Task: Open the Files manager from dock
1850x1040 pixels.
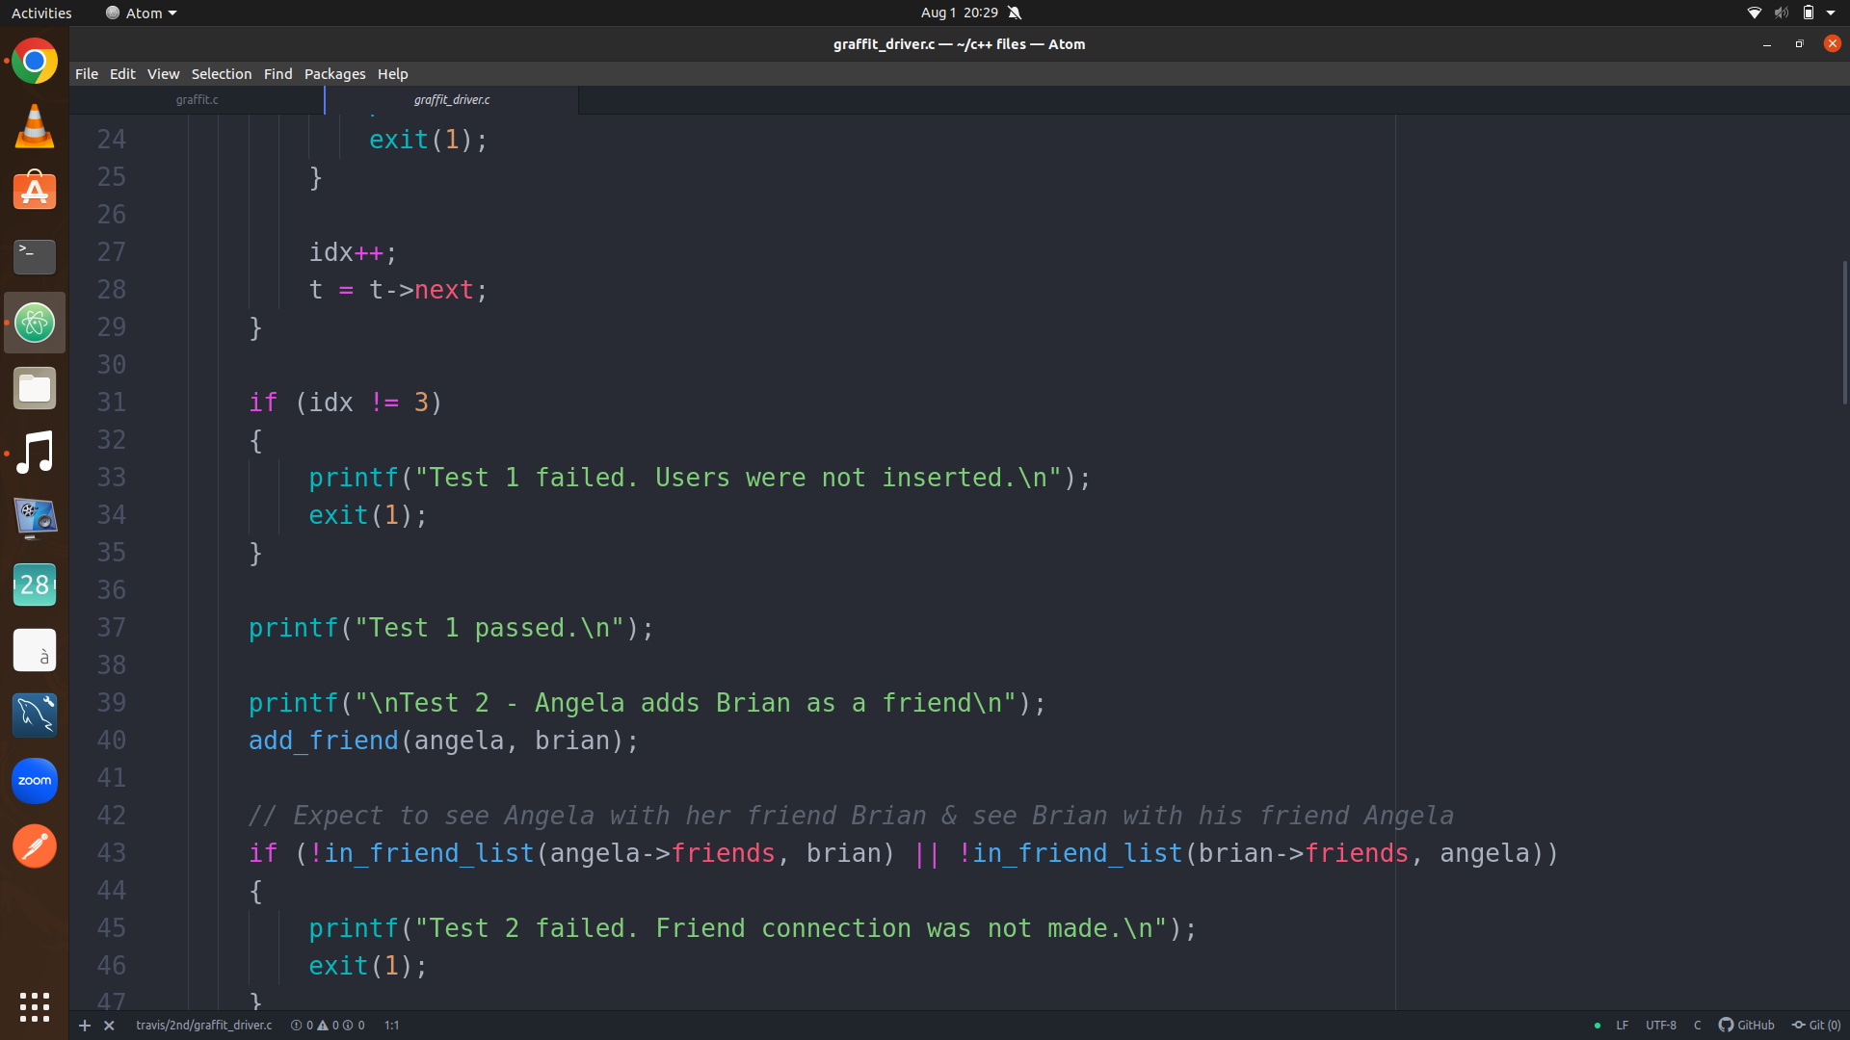Action: pyautogui.click(x=35, y=388)
